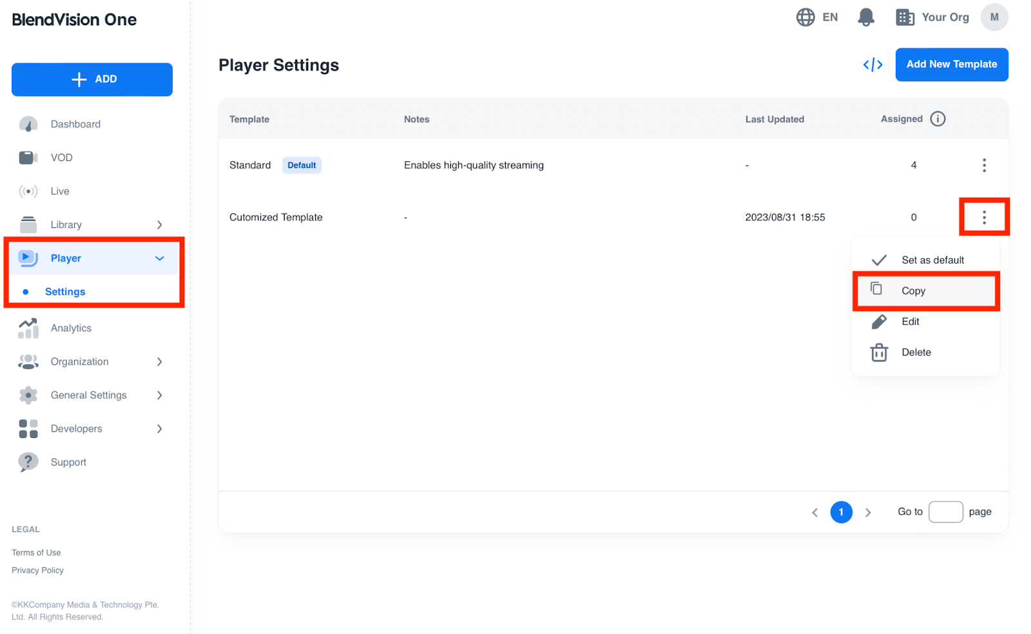
Task: Open the Terms of Use link
Action: tap(36, 553)
